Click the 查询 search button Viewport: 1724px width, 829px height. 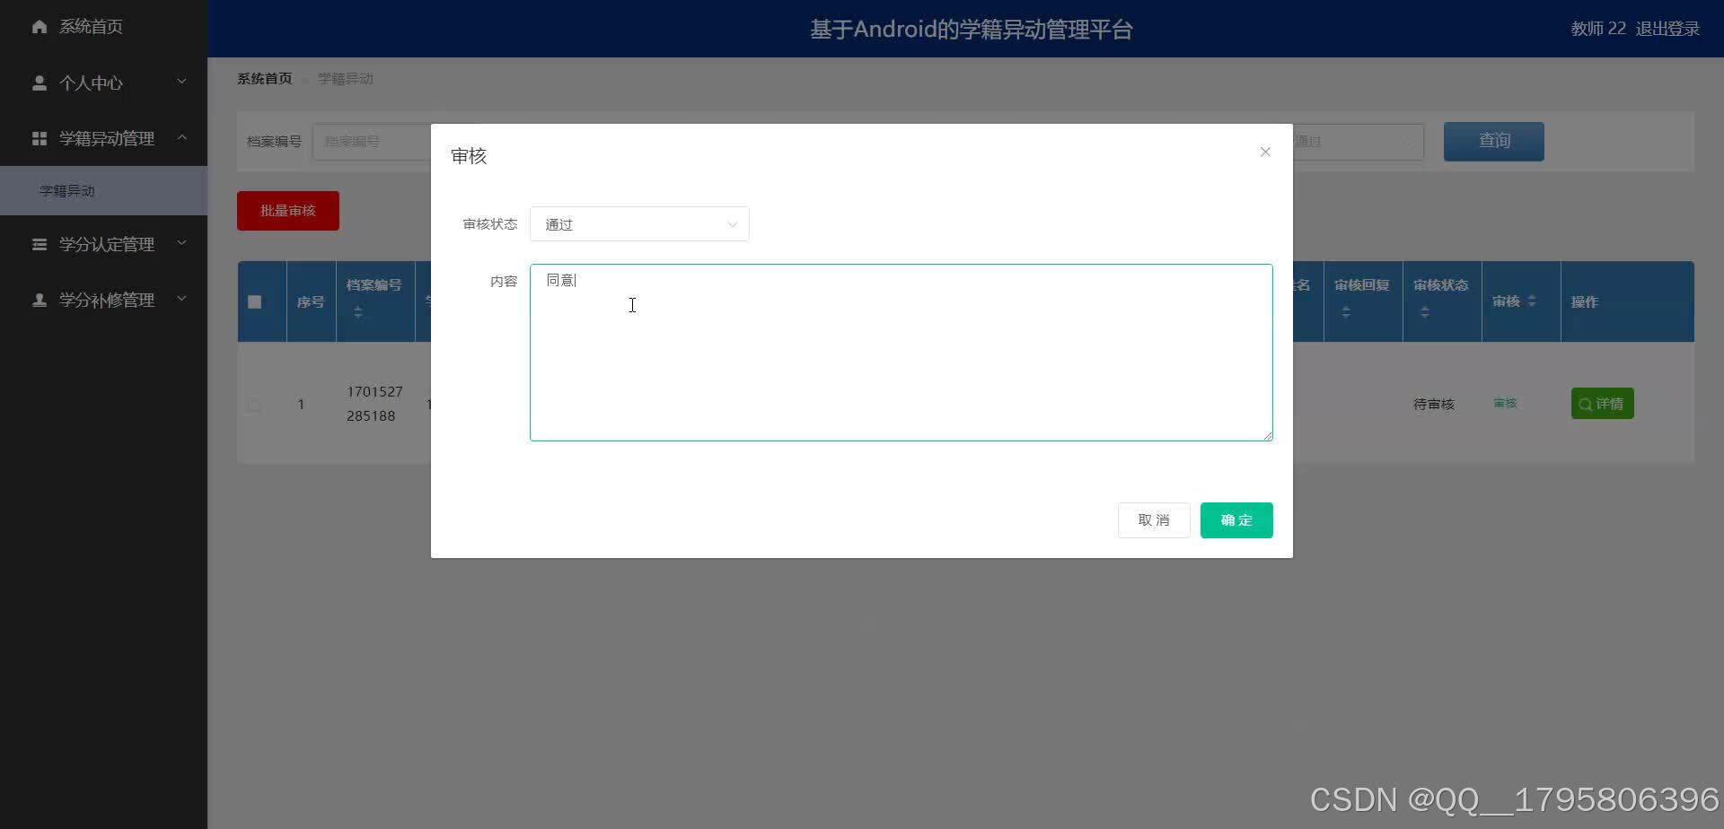point(1494,142)
